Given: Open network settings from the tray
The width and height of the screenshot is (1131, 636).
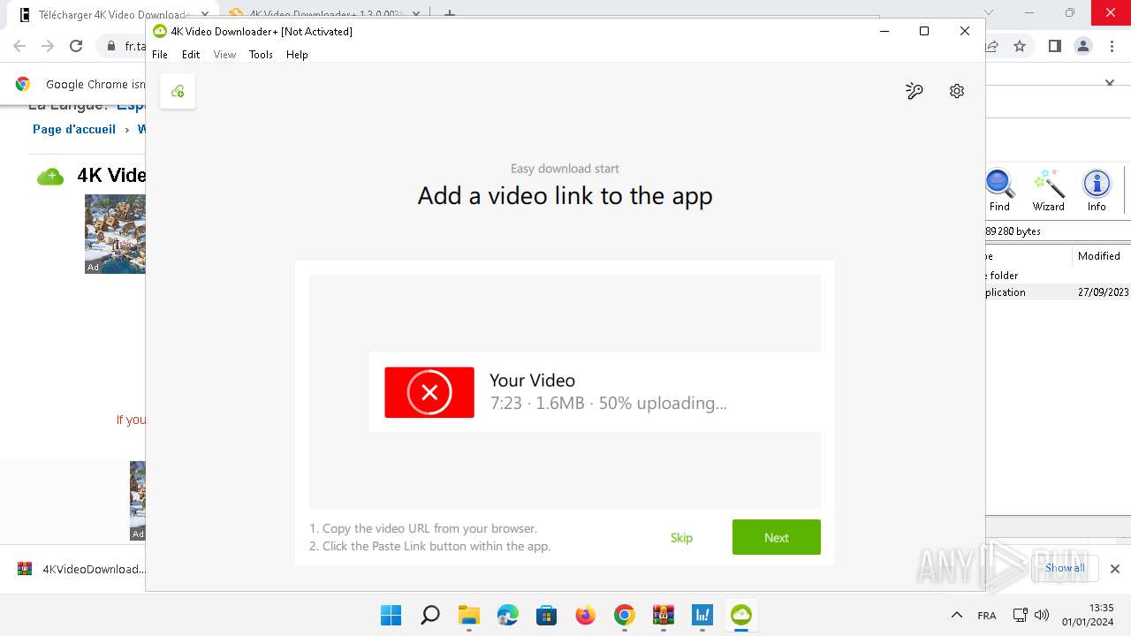Looking at the screenshot, I should (1020, 615).
